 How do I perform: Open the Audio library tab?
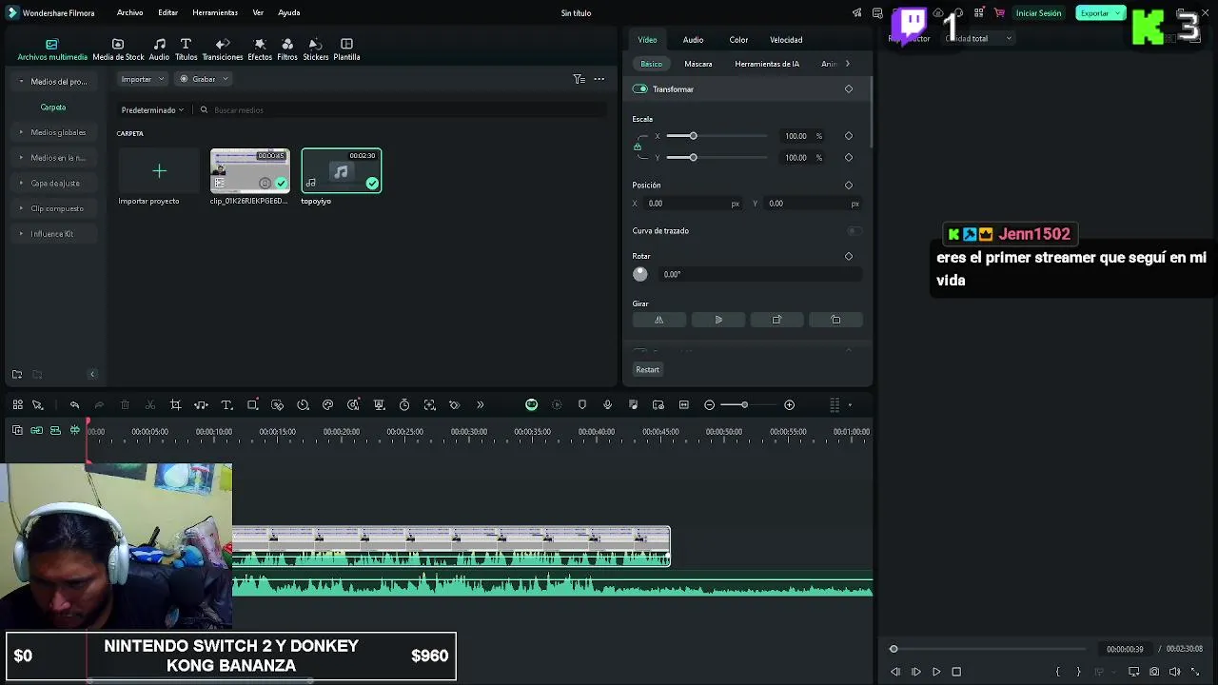coord(159,49)
